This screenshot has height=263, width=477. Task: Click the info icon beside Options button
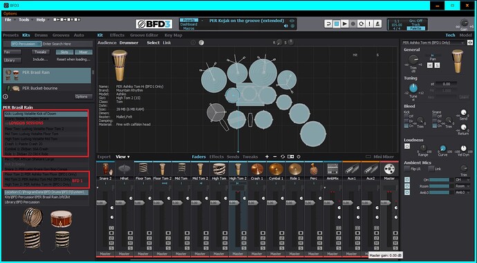point(6,97)
